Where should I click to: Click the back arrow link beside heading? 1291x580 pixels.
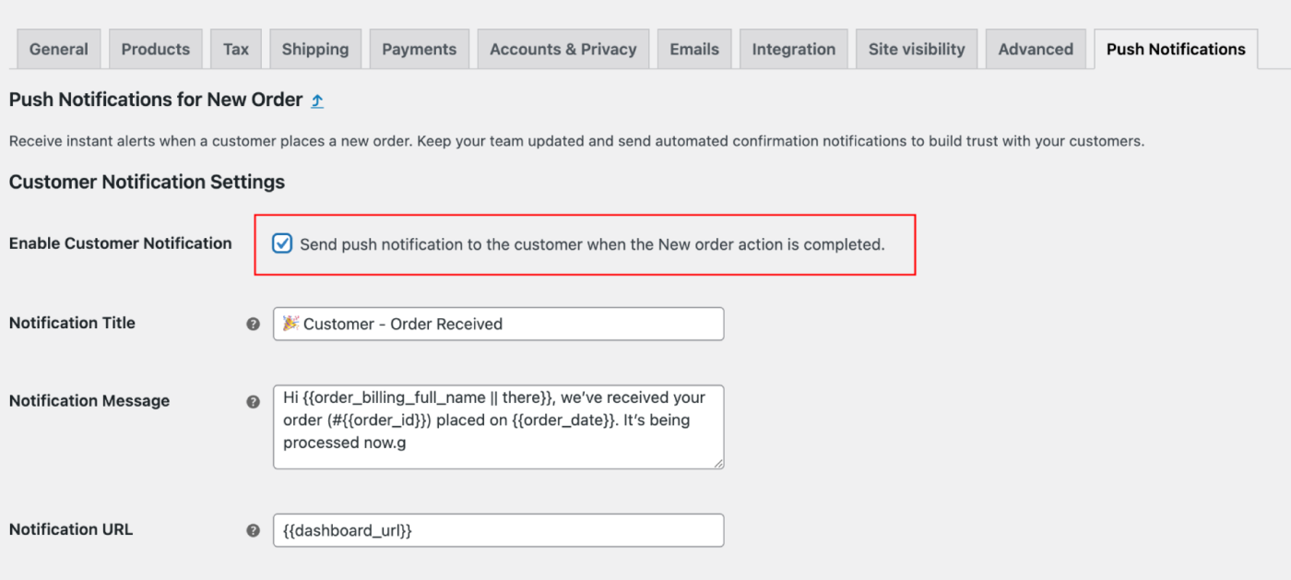[317, 101]
